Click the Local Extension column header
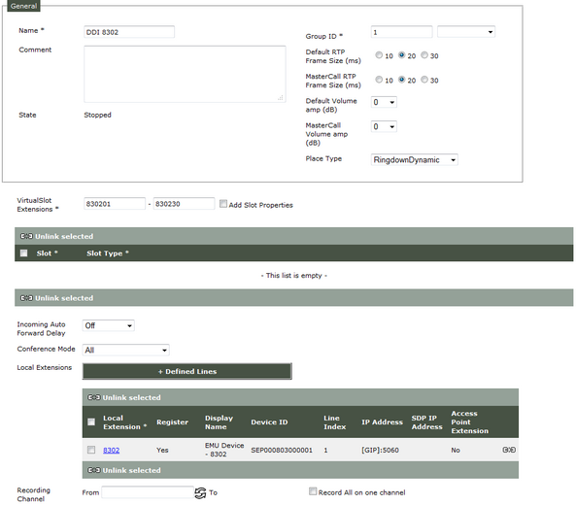Screen dimensions: 576x505 pos(124,422)
